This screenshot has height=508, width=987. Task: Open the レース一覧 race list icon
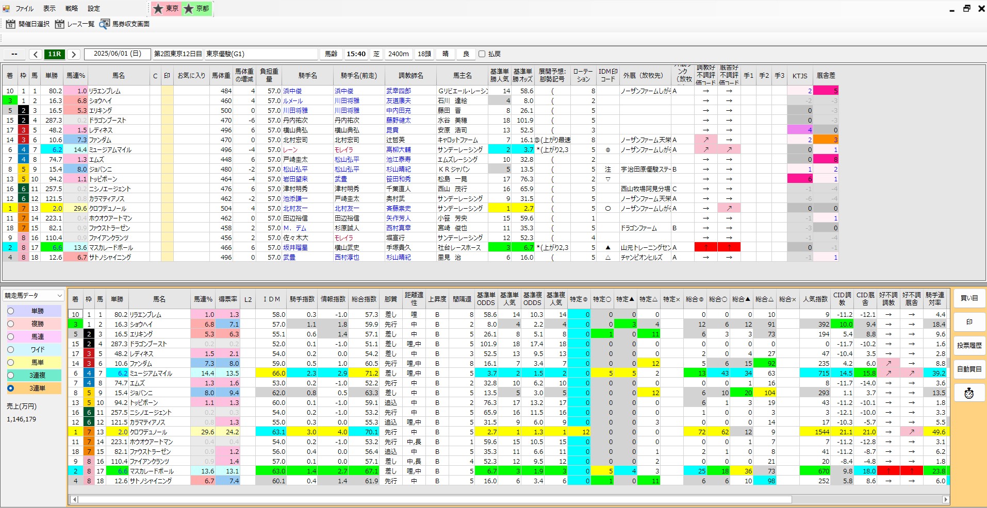point(60,24)
